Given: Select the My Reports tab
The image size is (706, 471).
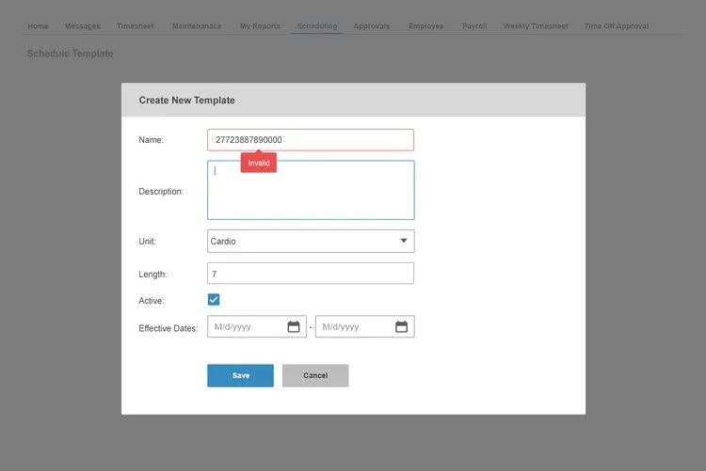Looking at the screenshot, I should [x=260, y=26].
